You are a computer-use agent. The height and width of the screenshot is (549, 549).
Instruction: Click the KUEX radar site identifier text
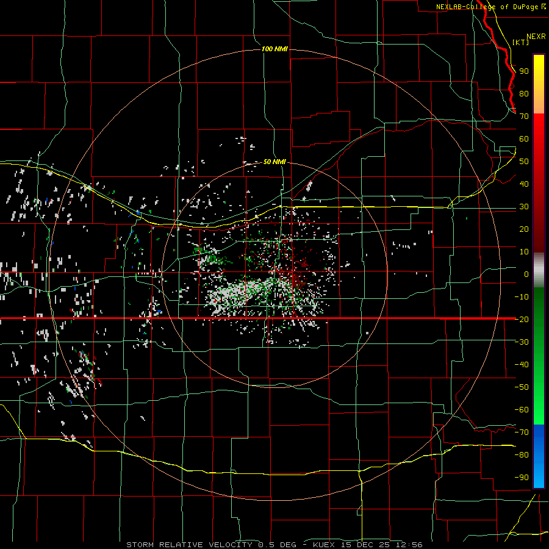coord(324,545)
